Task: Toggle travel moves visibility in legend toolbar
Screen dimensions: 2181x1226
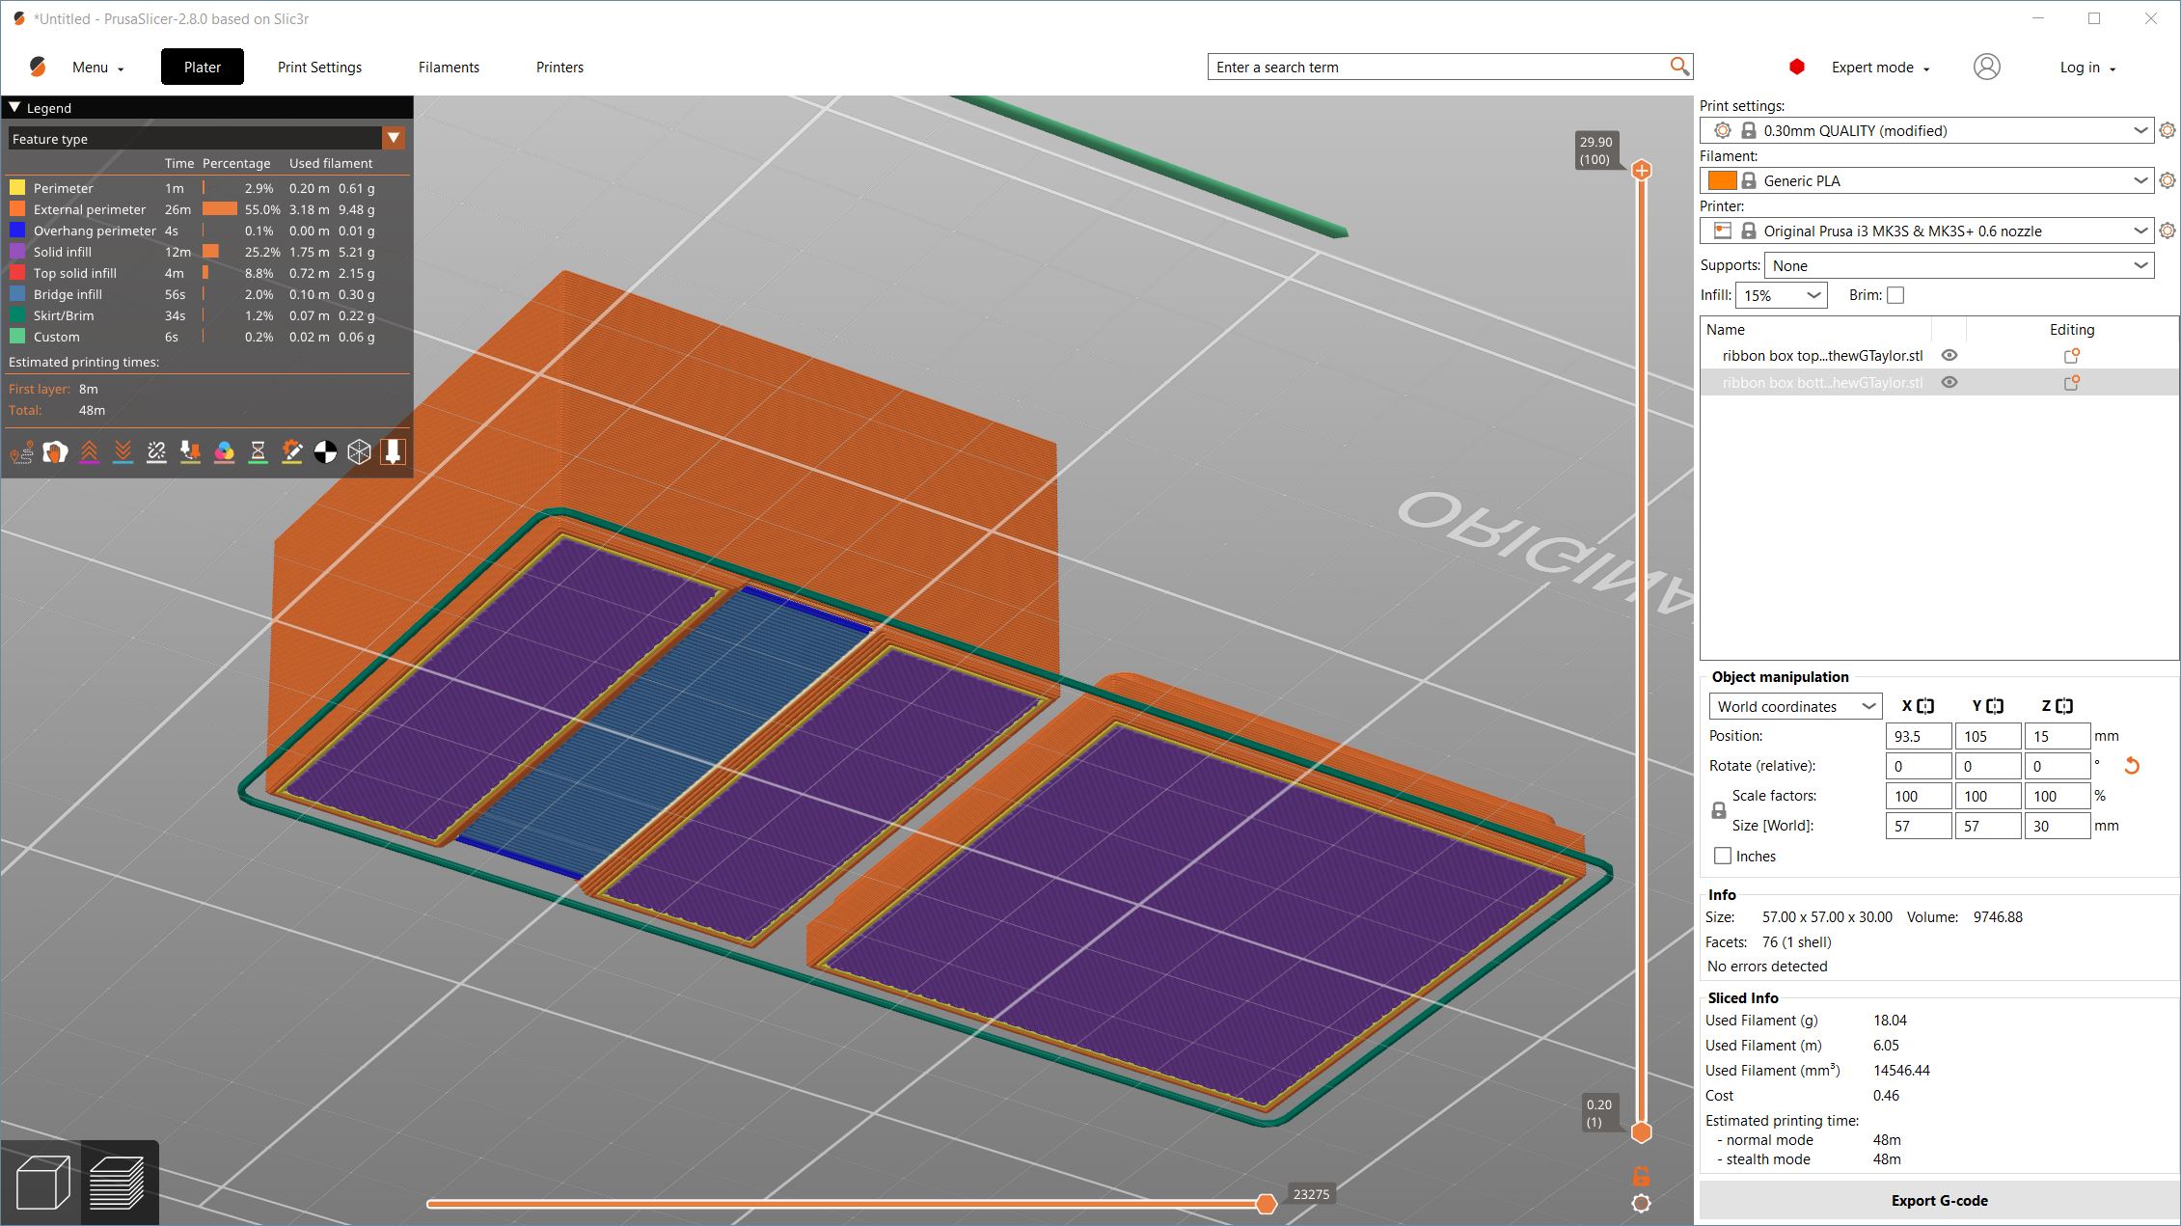Action: coord(21,451)
